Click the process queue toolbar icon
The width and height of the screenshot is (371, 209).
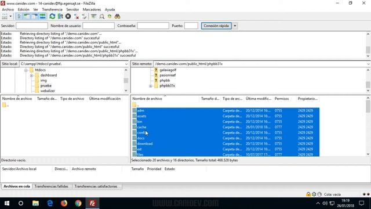tap(60, 16)
